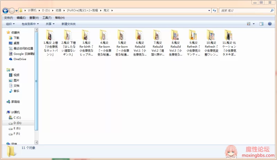Click the magnifier search icon
Screen dimensions: 277x160
(x=272, y=11)
